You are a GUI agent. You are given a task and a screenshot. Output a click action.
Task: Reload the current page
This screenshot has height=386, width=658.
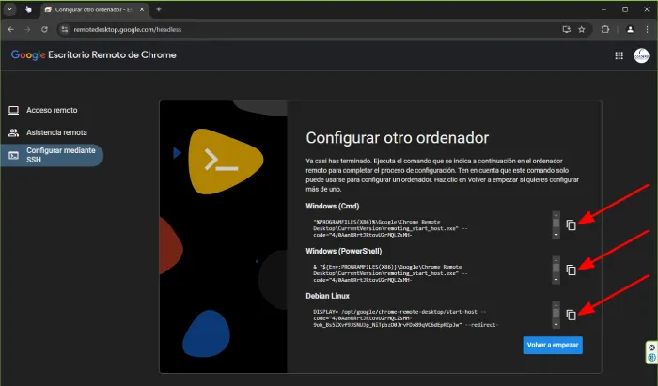point(44,29)
